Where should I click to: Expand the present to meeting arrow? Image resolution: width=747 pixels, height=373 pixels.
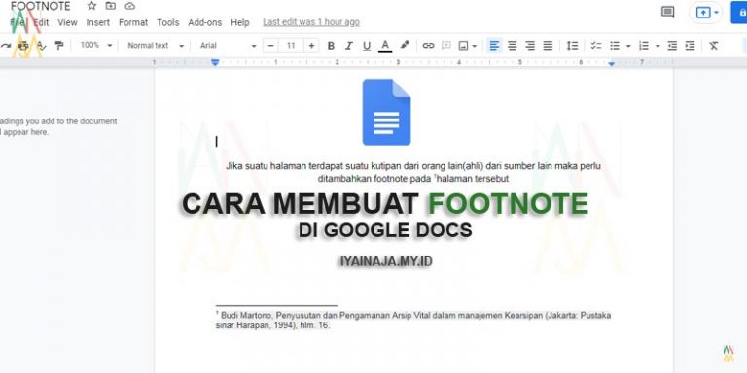tap(716, 13)
